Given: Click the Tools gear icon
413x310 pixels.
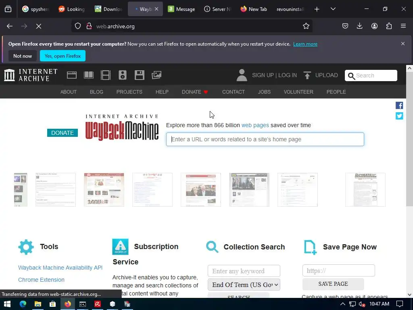Looking at the screenshot, I should click(x=26, y=247).
